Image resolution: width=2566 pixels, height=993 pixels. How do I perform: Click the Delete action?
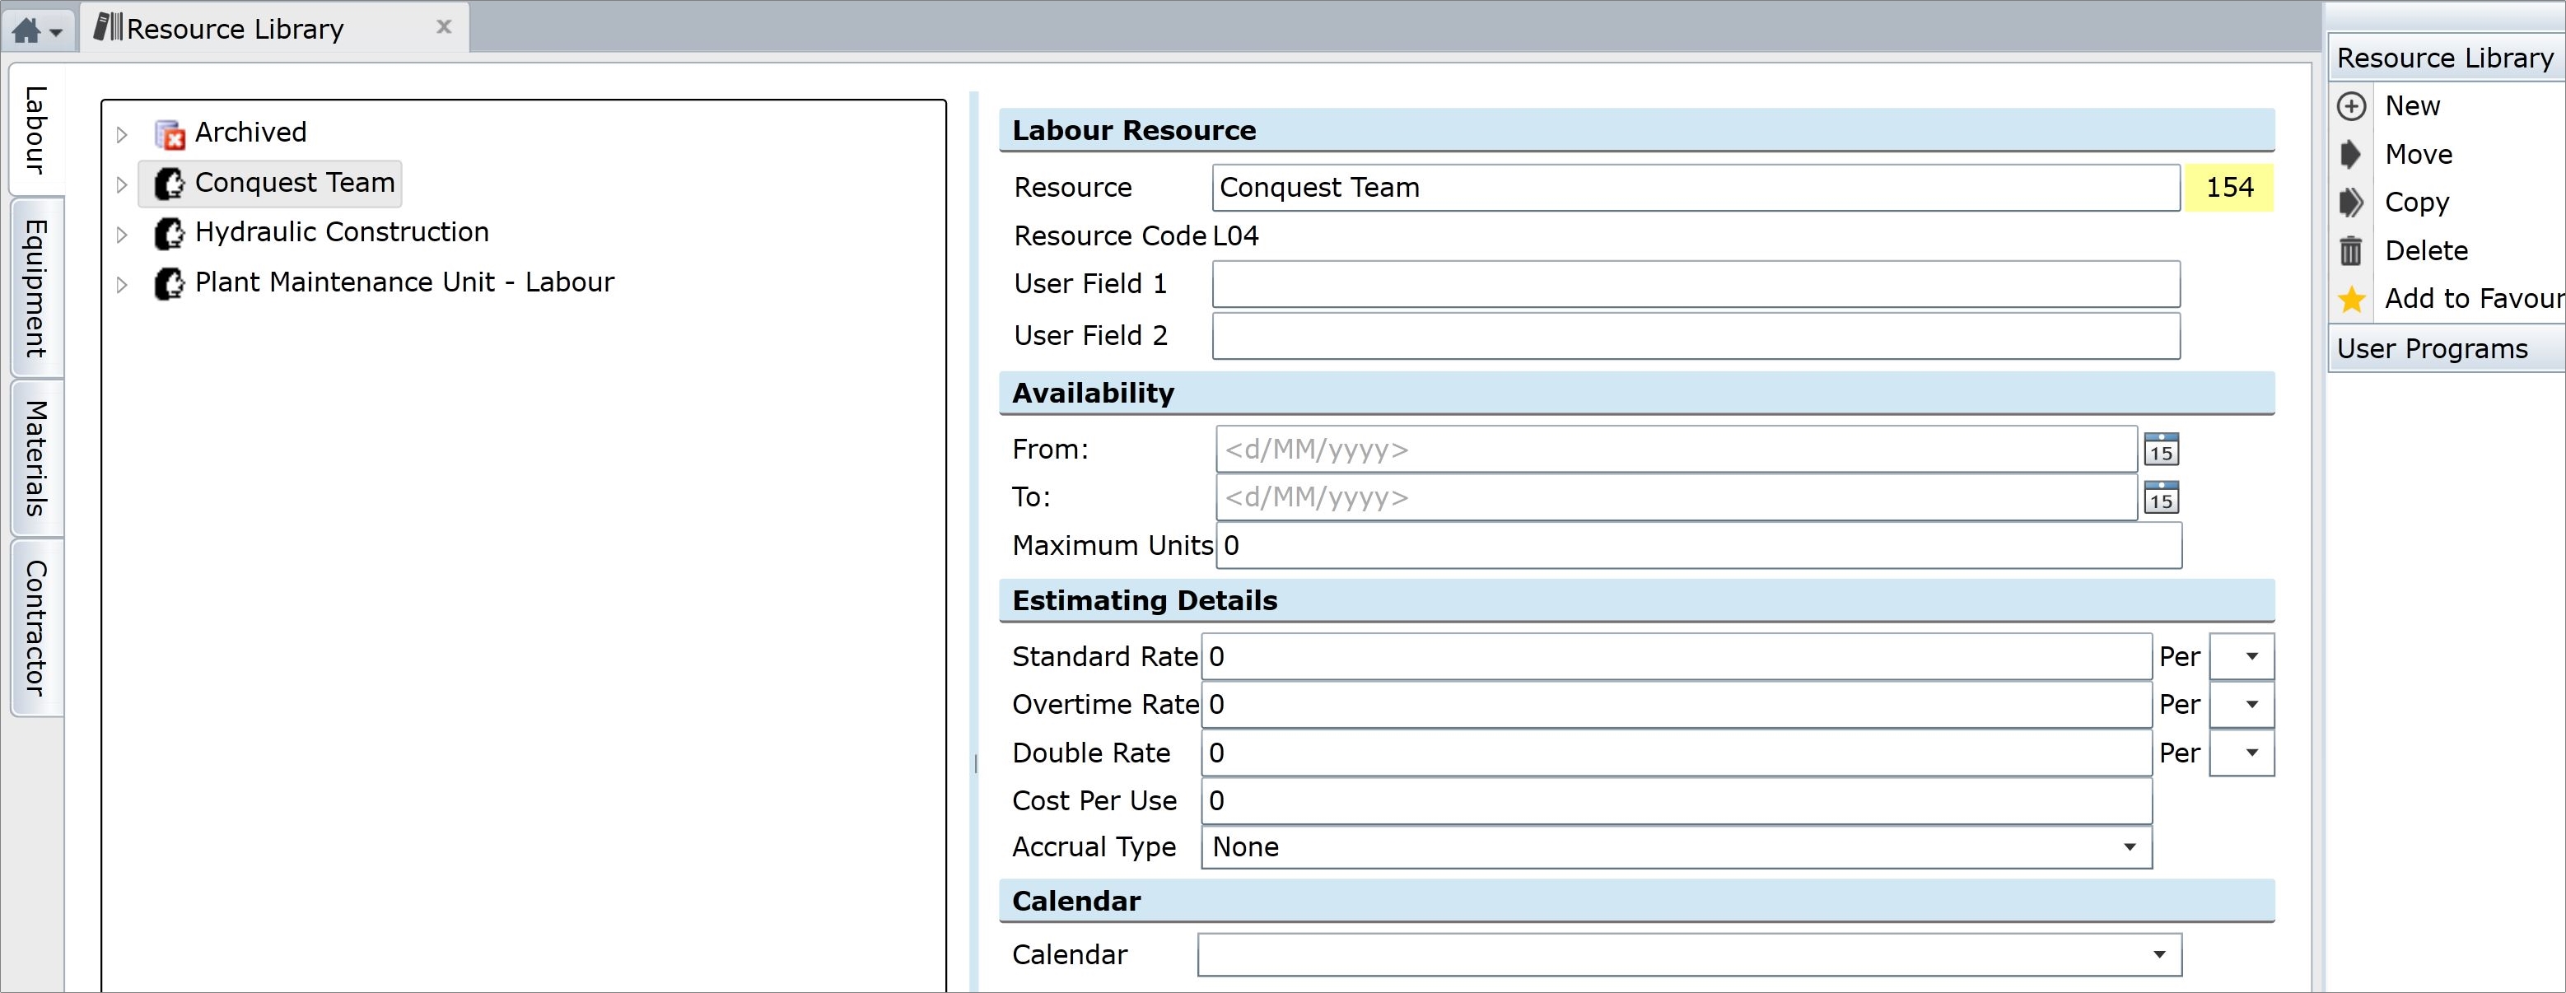point(2427,251)
